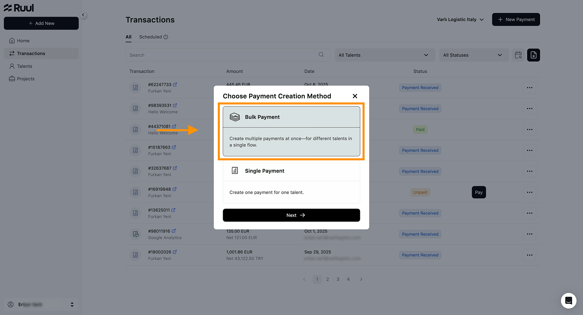Open external link icon for #62247733
This screenshot has width=583, height=315.
pyautogui.click(x=175, y=85)
